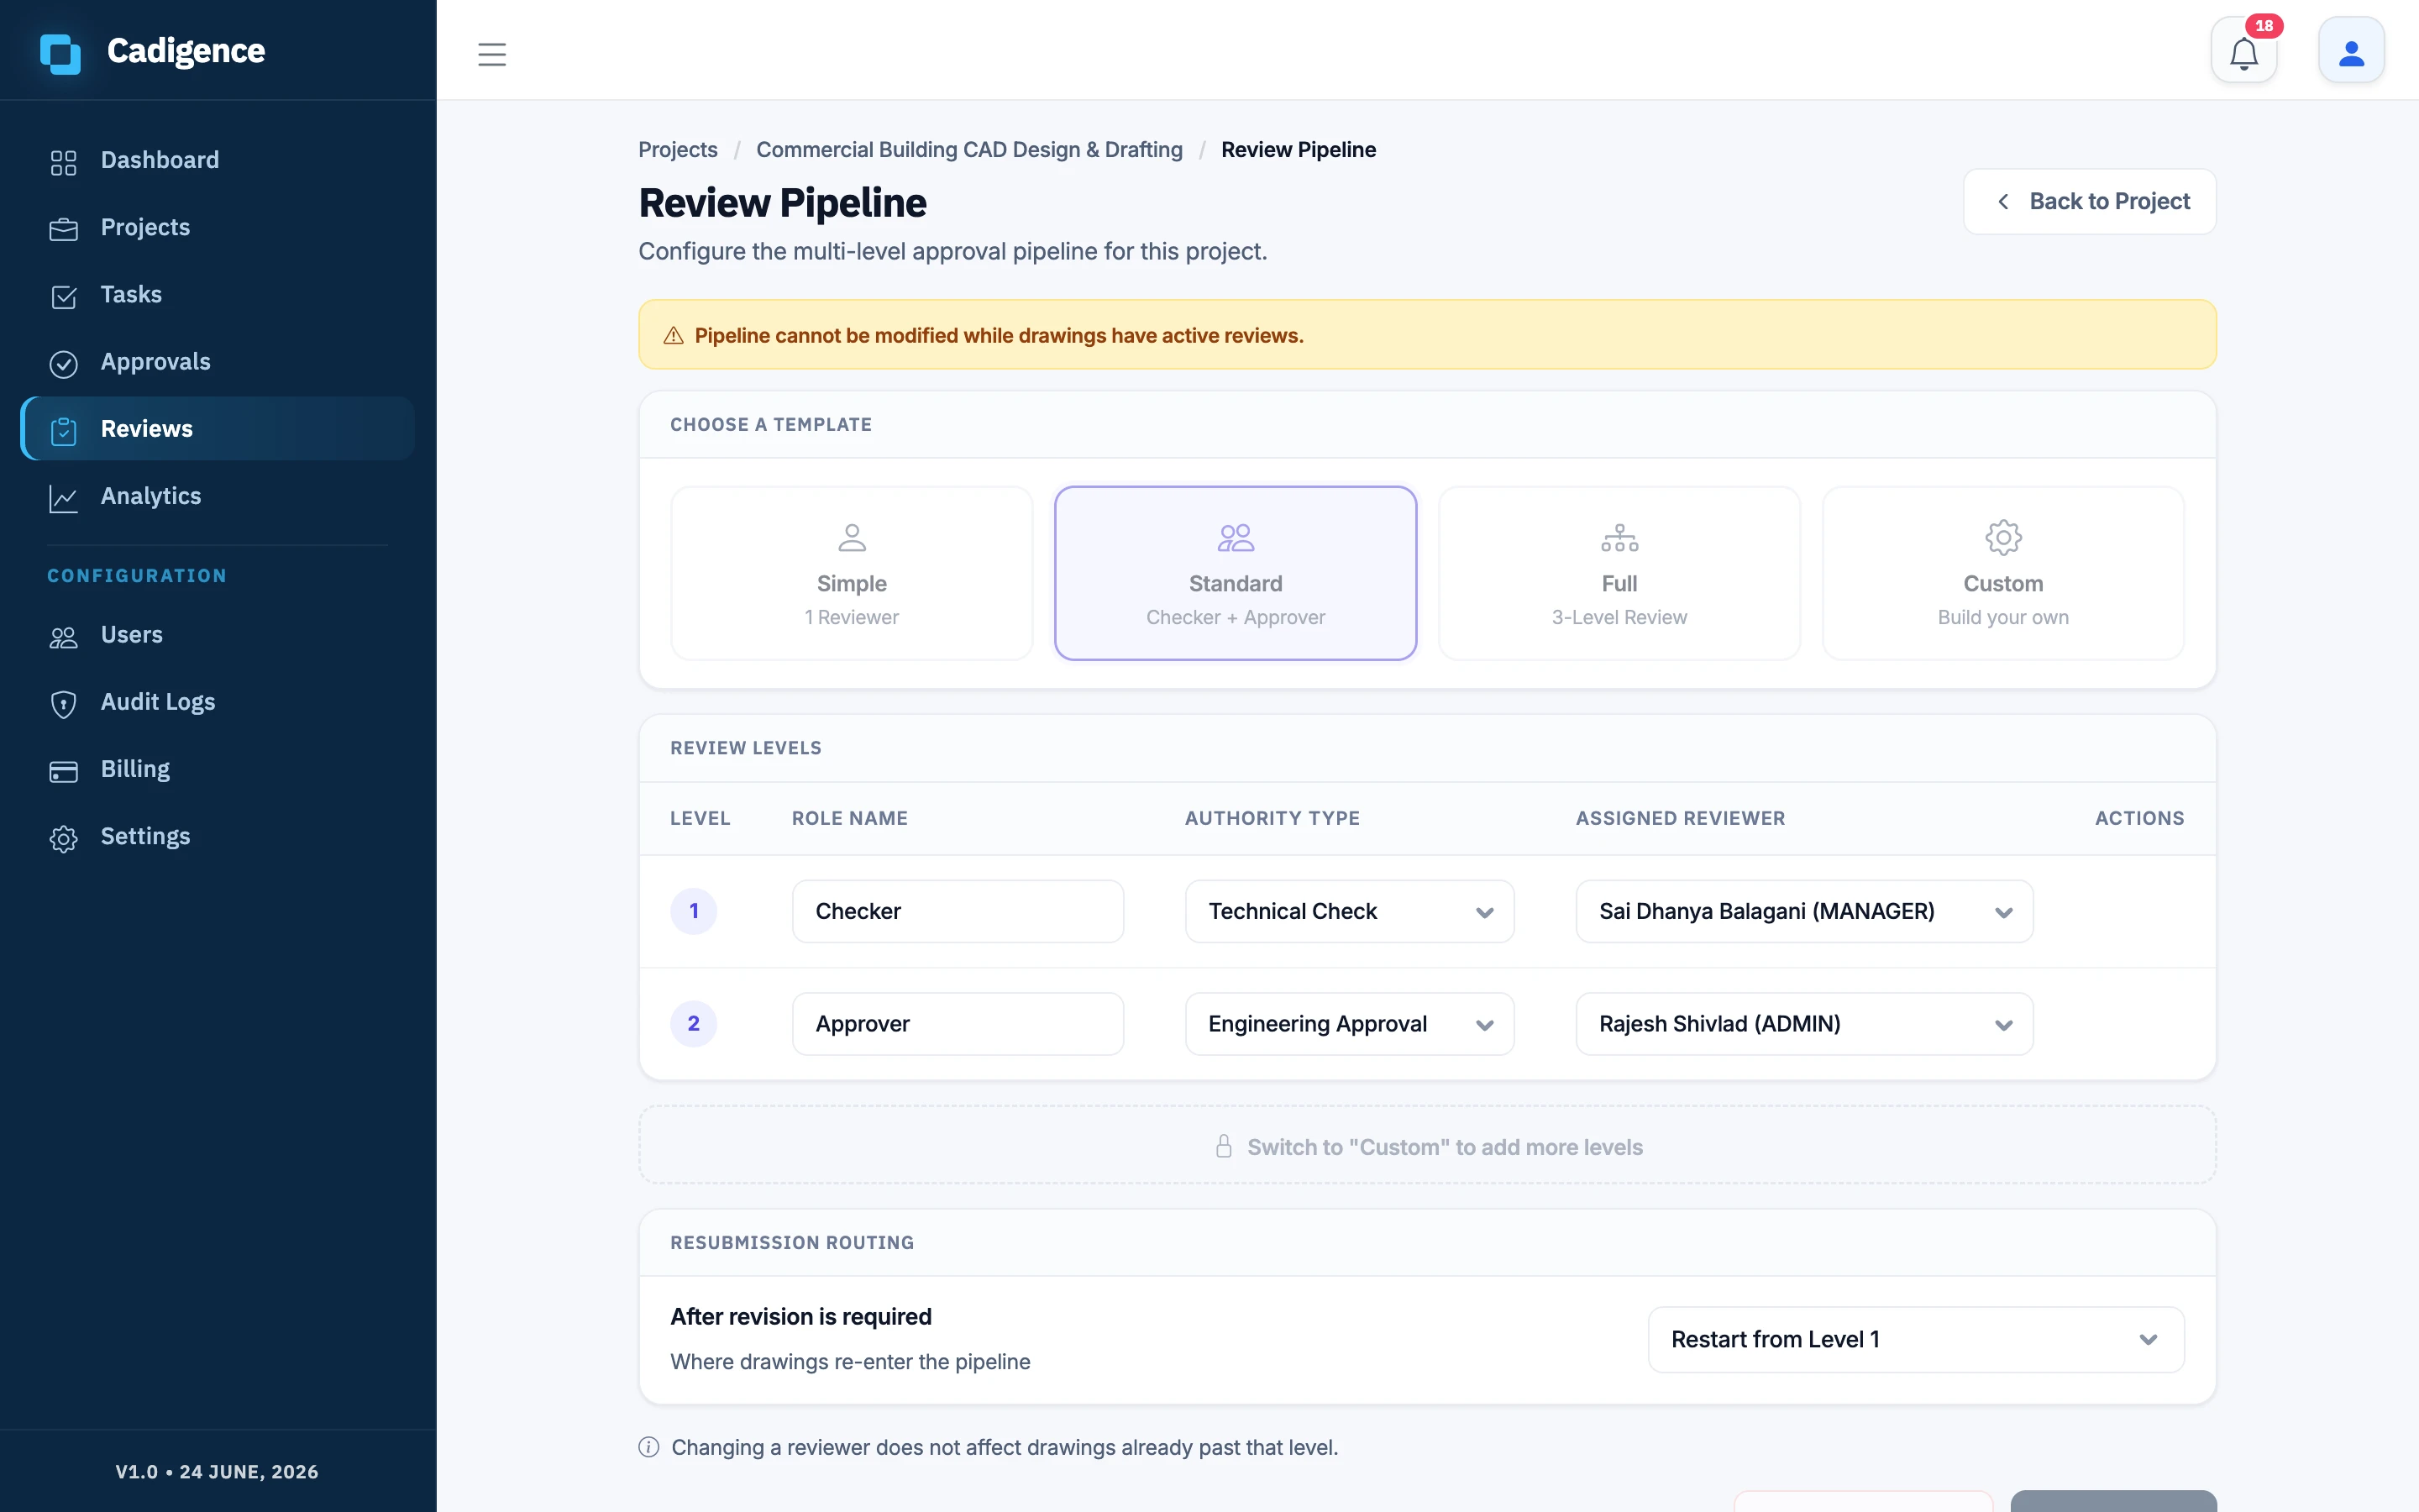Click the red 18 notification badge
The image size is (2419, 1512).
(2264, 26)
